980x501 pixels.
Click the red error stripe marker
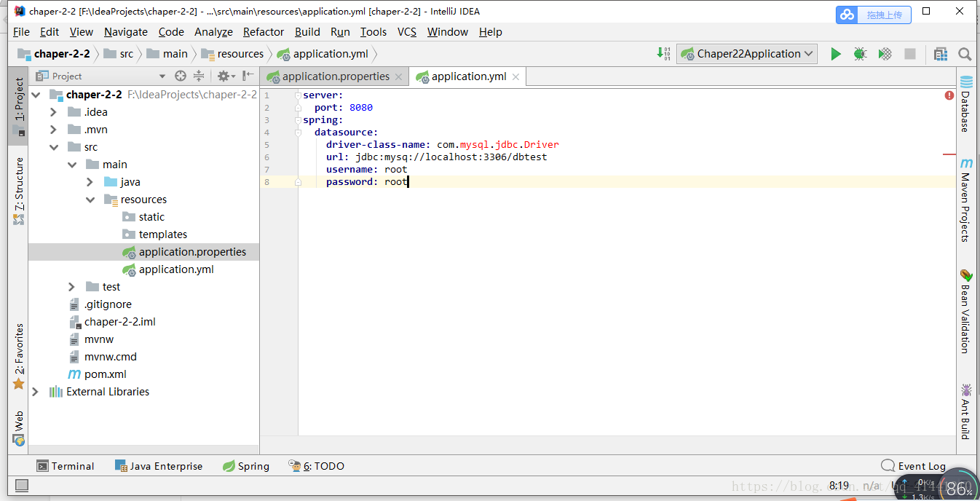(x=949, y=154)
